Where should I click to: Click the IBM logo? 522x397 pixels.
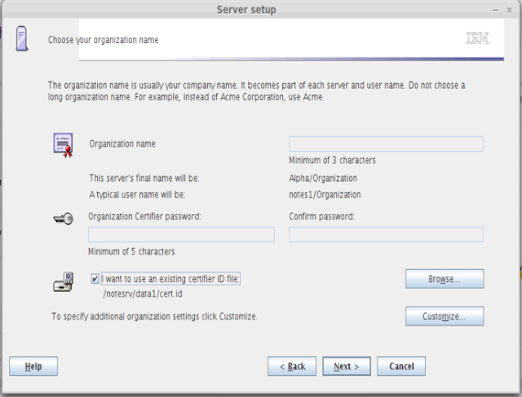coord(477,38)
